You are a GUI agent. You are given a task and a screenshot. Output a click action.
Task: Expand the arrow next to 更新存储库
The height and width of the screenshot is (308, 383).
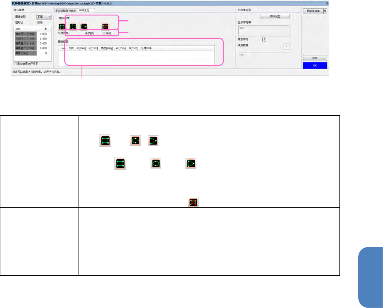(325, 11)
